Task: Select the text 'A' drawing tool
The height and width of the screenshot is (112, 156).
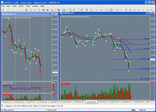Action: coord(35,10)
